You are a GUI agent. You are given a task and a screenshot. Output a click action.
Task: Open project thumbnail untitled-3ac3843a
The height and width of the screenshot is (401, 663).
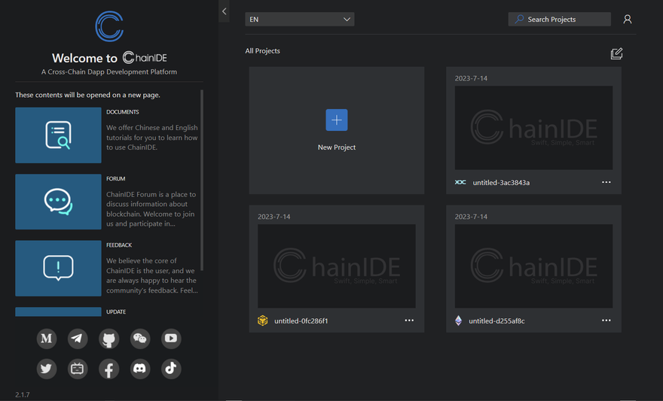[x=533, y=128]
